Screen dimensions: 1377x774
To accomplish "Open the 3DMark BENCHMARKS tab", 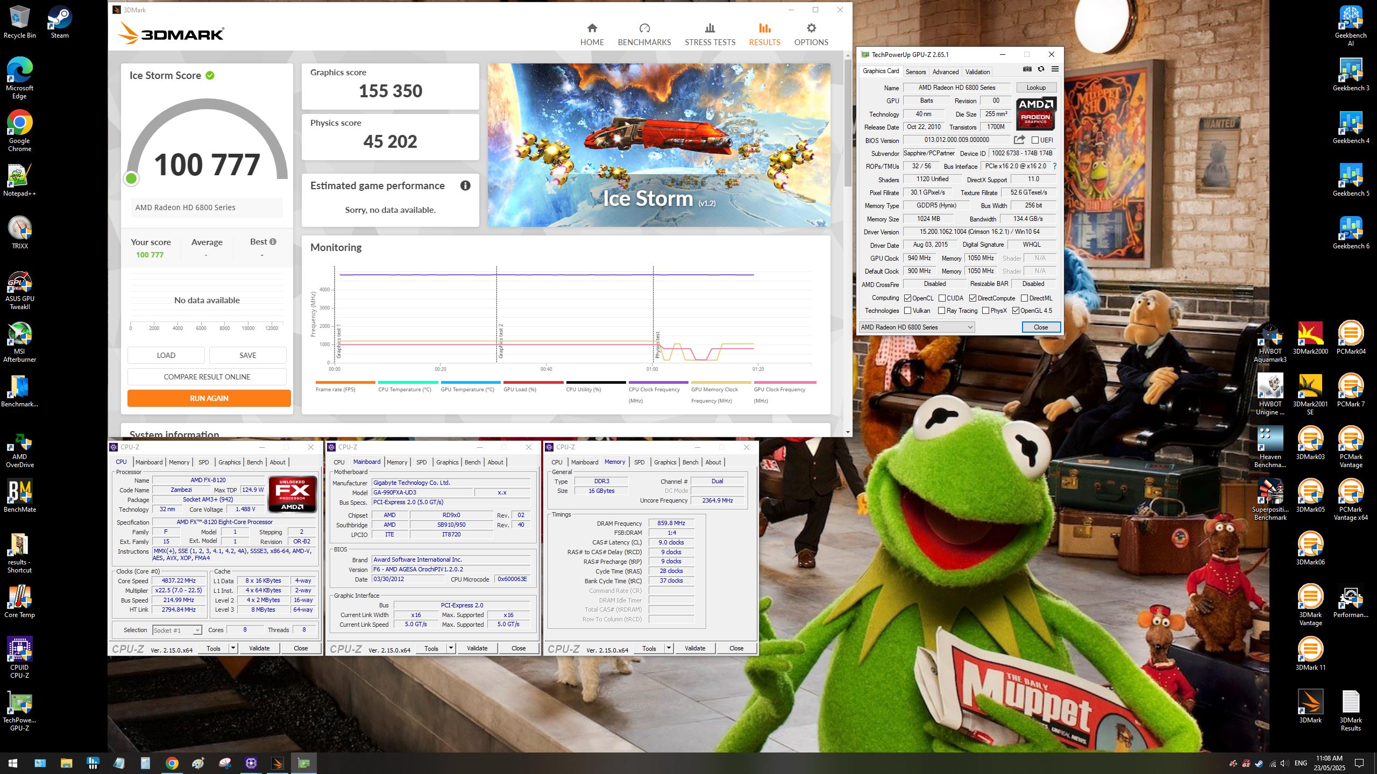I will [x=644, y=34].
